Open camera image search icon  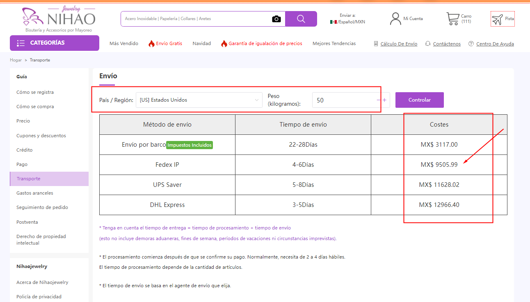tap(276, 19)
